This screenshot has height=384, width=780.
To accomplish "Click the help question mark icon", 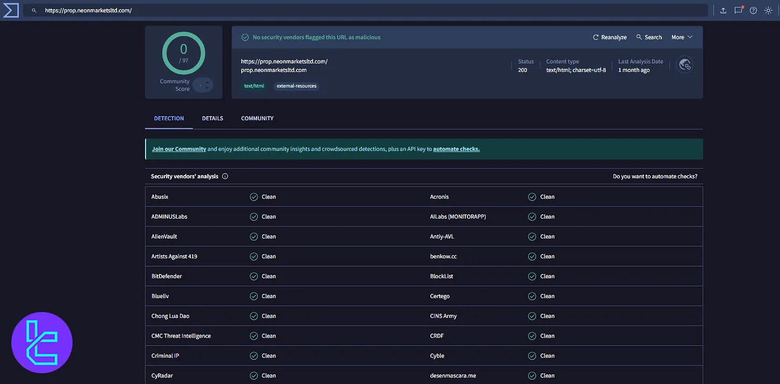I will pos(753,10).
